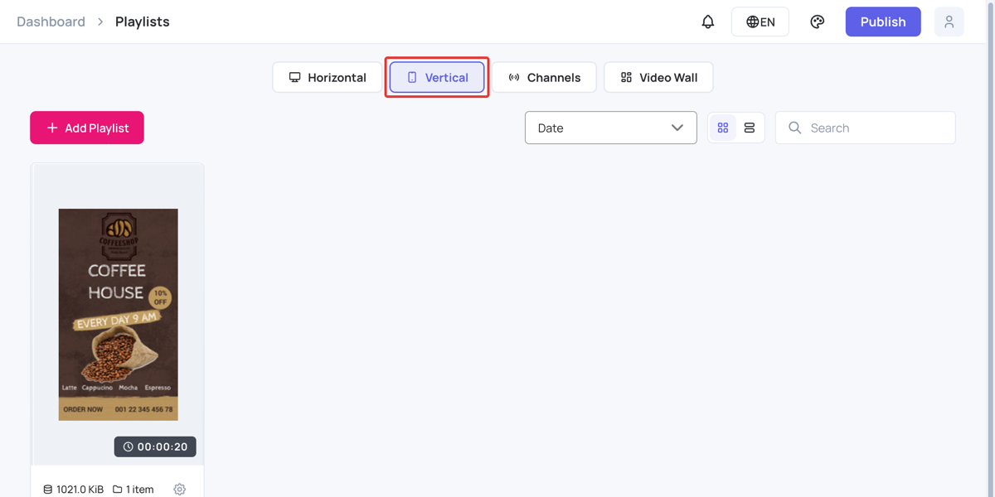Go to the Dashboard breadcrumb link
The image size is (995, 497).
click(x=51, y=22)
